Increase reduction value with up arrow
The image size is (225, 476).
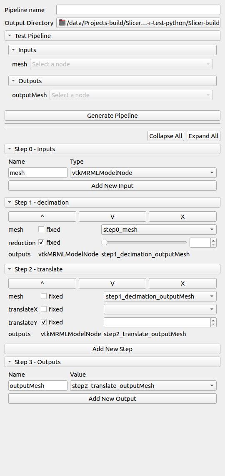[x=213, y=240]
